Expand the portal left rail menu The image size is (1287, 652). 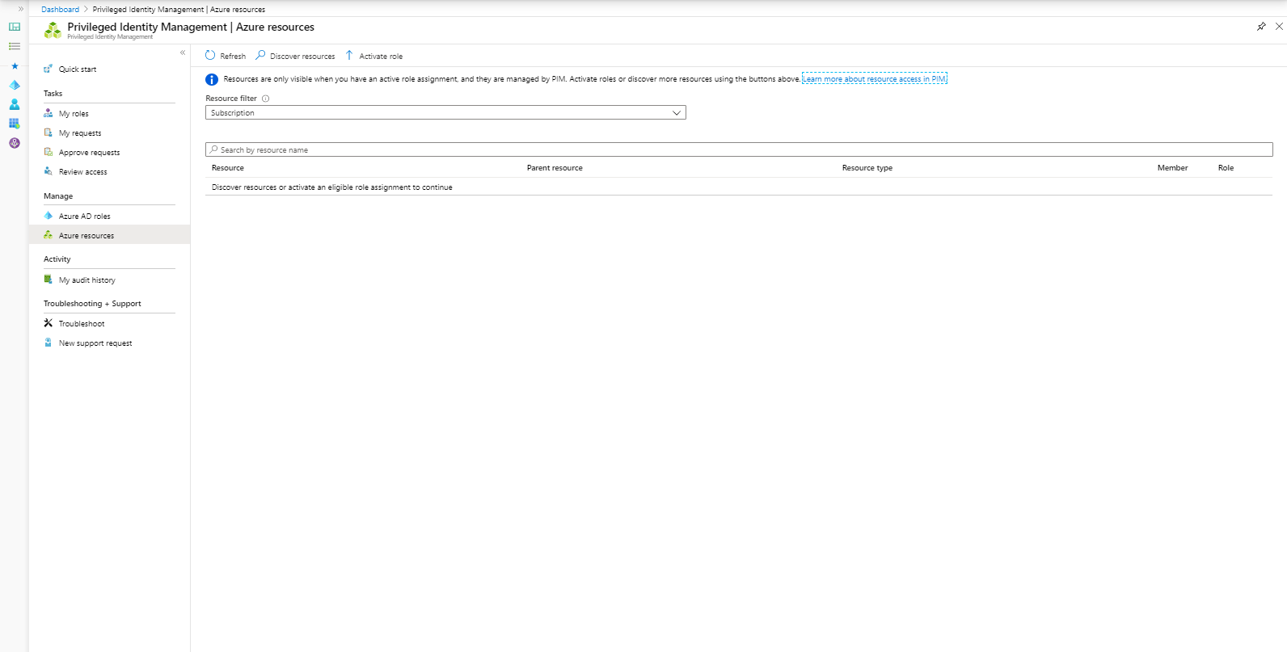pos(21,9)
